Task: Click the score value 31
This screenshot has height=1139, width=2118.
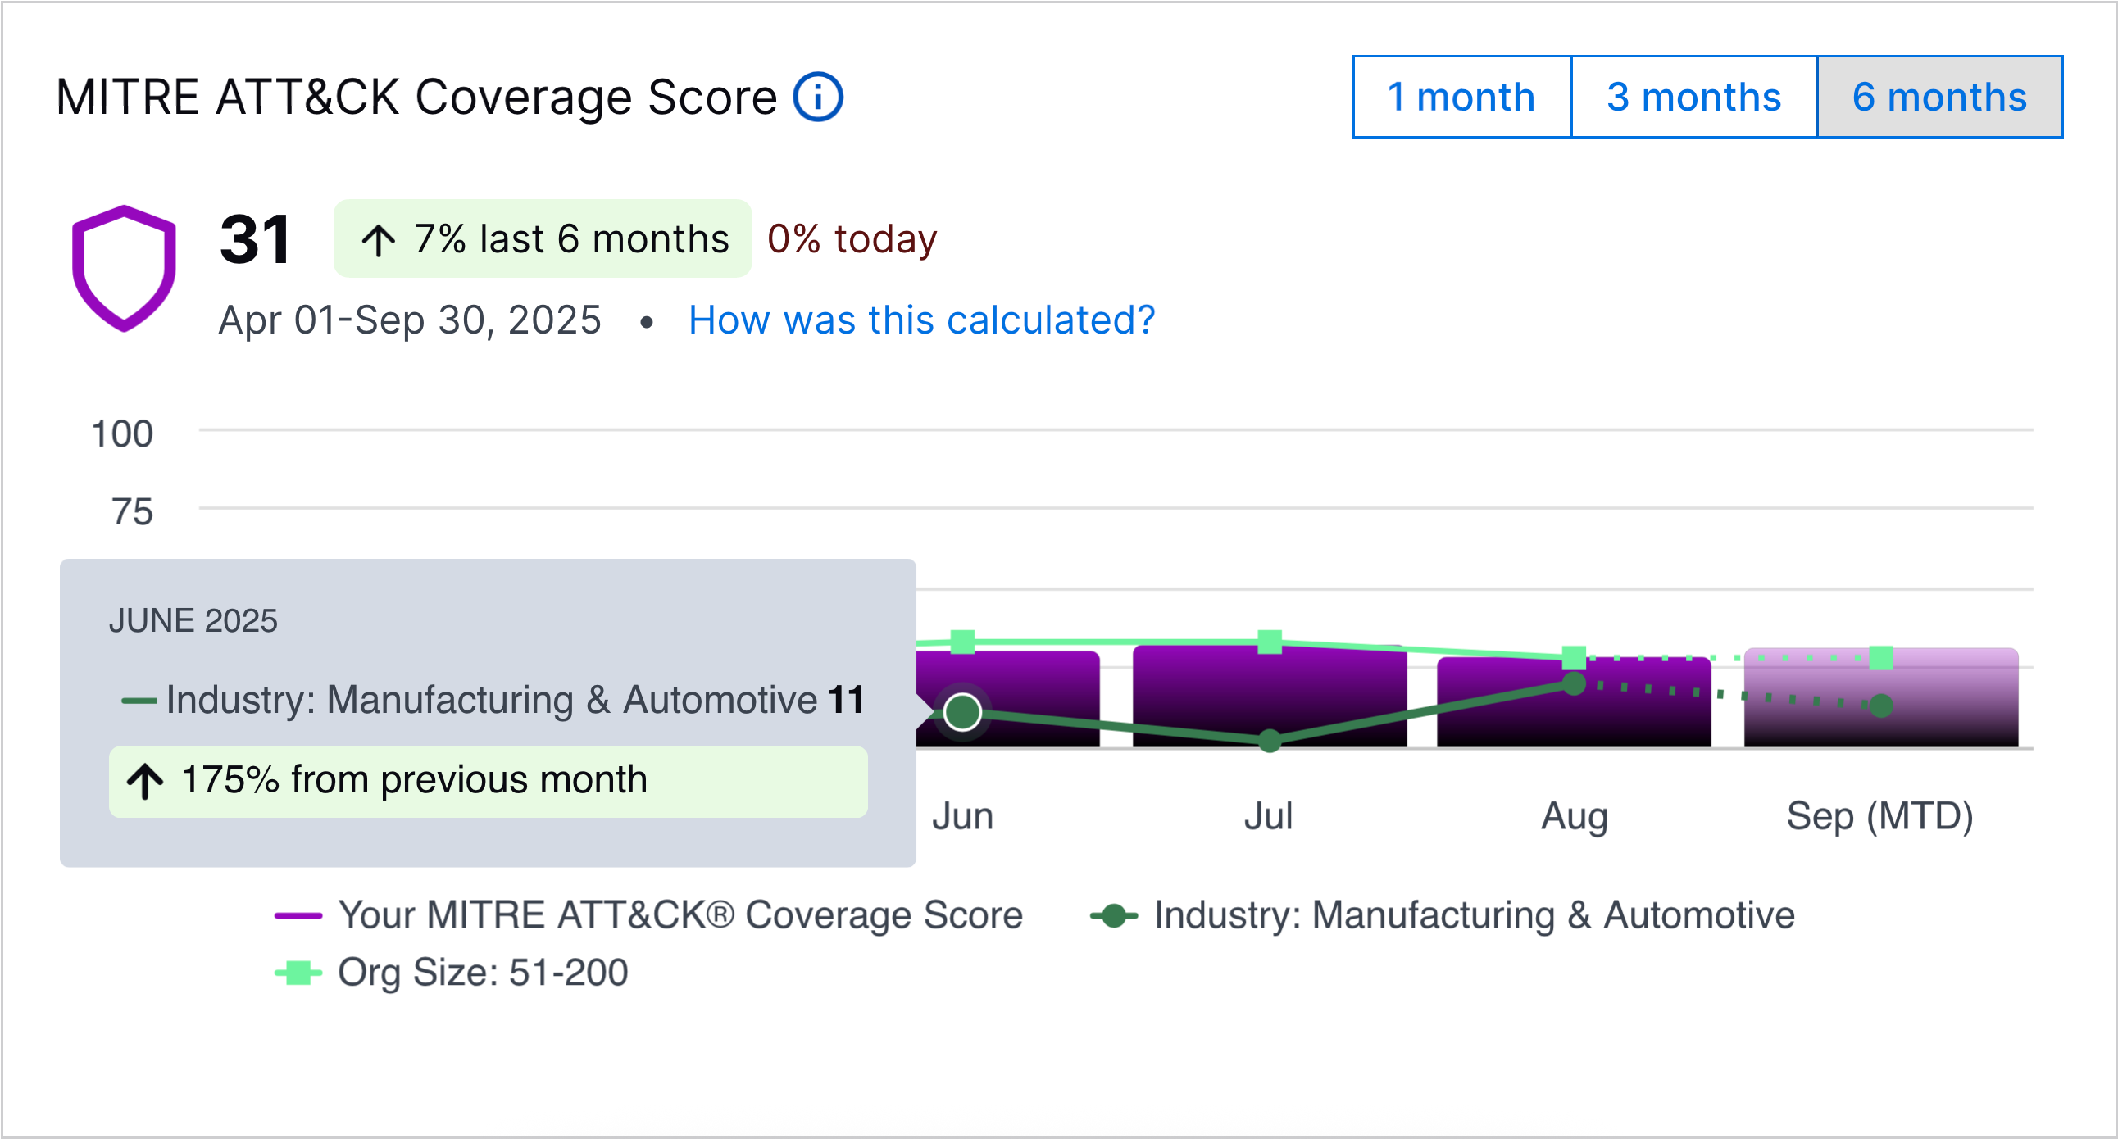Action: pos(255,239)
